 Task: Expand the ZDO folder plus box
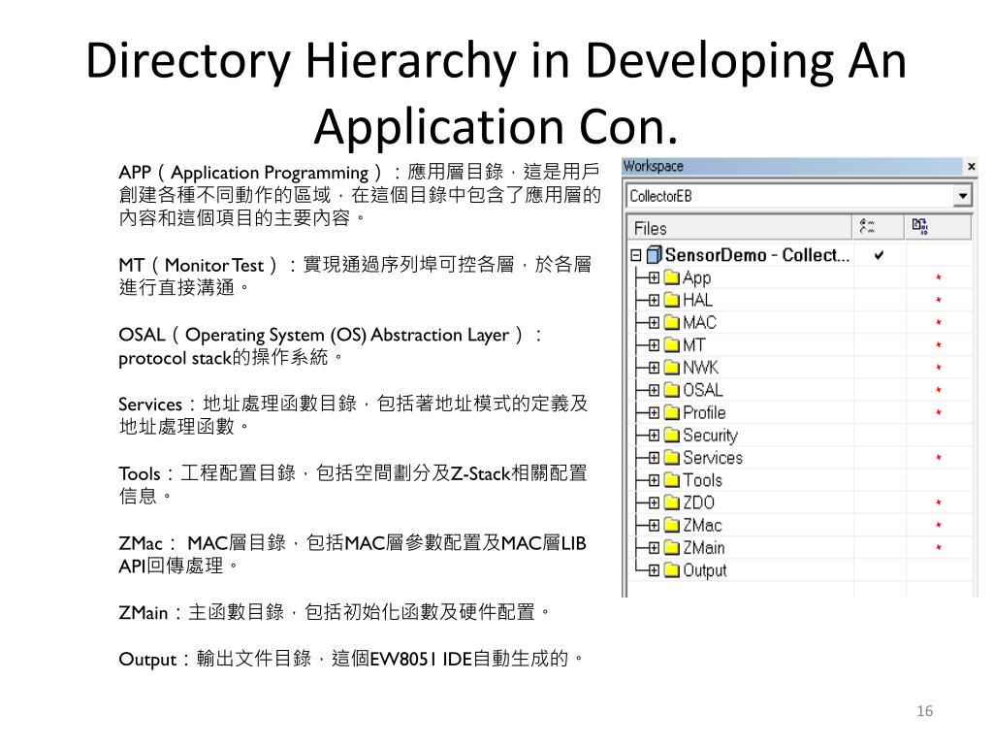[x=654, y=502]
